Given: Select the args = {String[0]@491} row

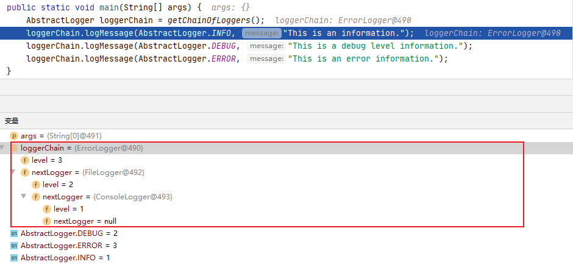Looking at the screenshot, I should point(61,136).
